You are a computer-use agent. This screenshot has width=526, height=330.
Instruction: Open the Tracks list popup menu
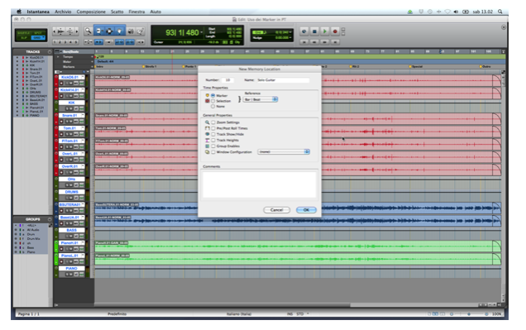[50, 51]
